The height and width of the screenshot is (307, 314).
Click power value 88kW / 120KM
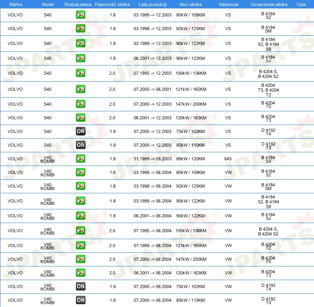[x=190, y=159]
